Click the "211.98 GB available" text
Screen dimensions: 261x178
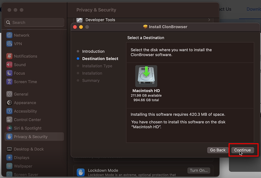pyautogui.click(x=146, y=95)
